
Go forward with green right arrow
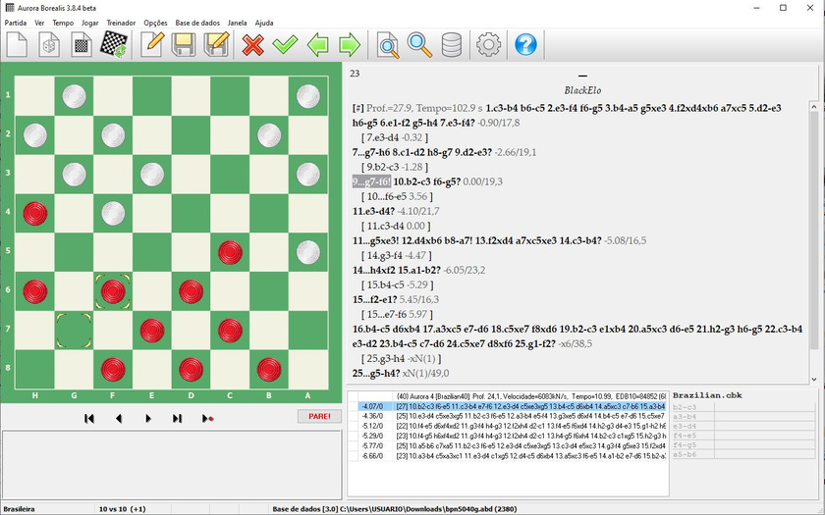[350, 45]
